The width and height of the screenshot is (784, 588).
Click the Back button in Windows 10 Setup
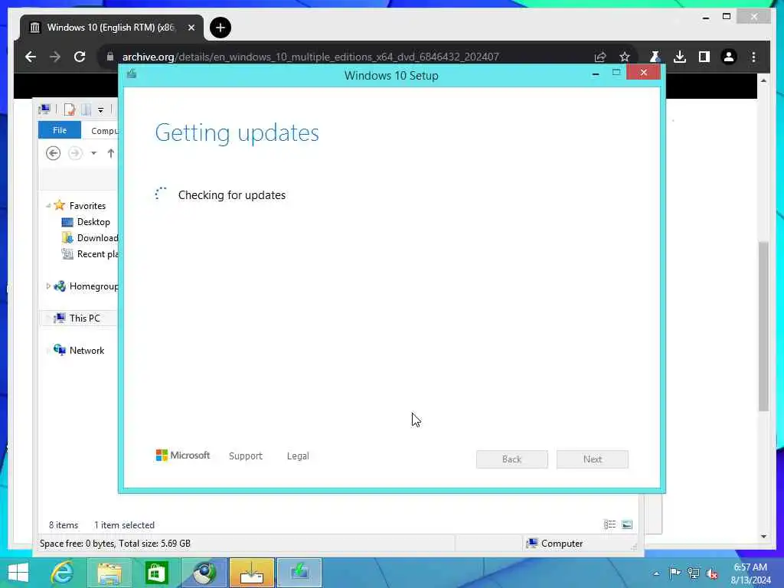click(x=511, y=459)
